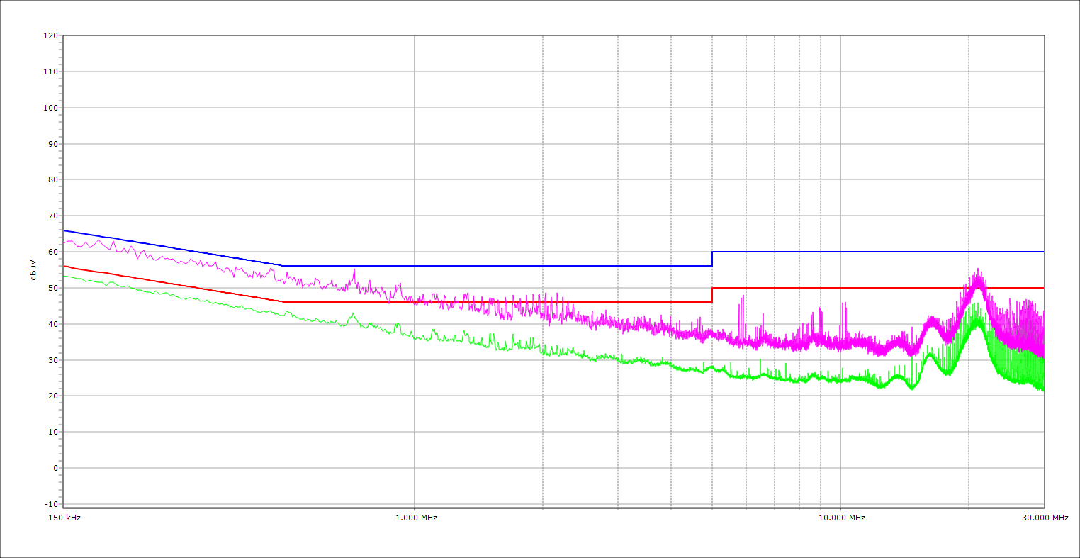Click the magenta trace's left starting point
This screenshot has height=558, width=1080.
[x=64, y=243]
